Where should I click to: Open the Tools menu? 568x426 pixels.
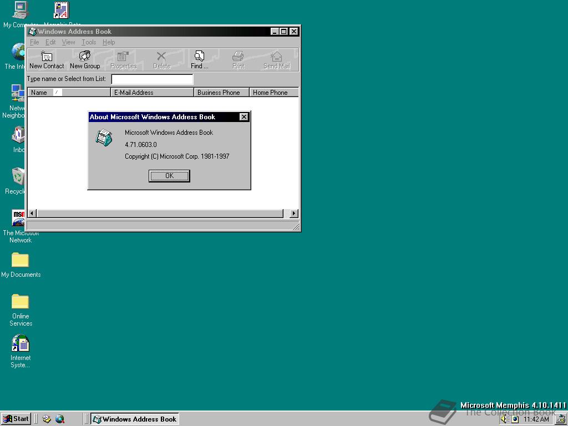[x=89, y=42]
